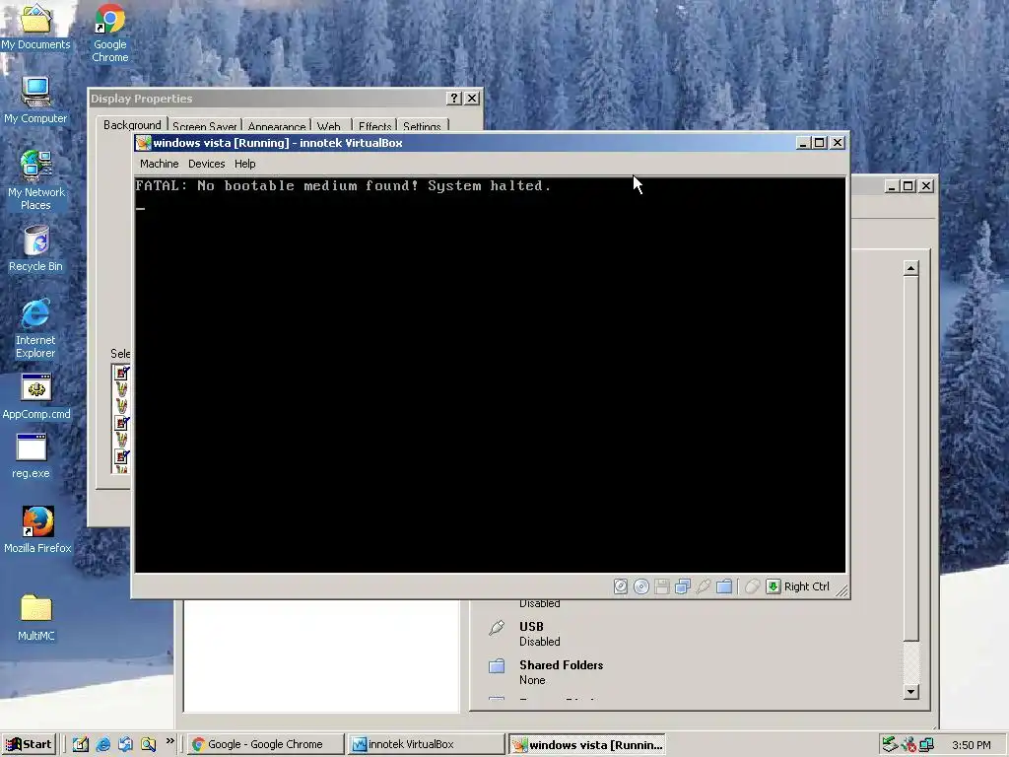Viewport: 1009px width, 757px height.
Task: Switch to the Effects tab
Action: click(x=374, y=125)
